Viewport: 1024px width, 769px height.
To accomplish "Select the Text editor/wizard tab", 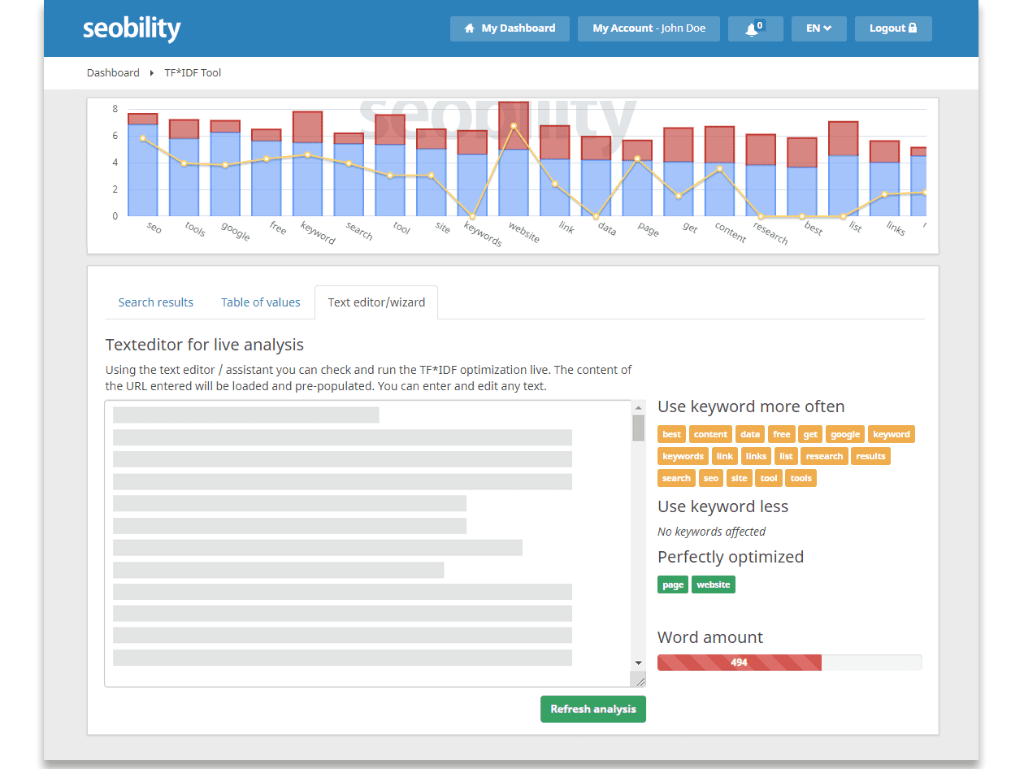I will [376, 302].
